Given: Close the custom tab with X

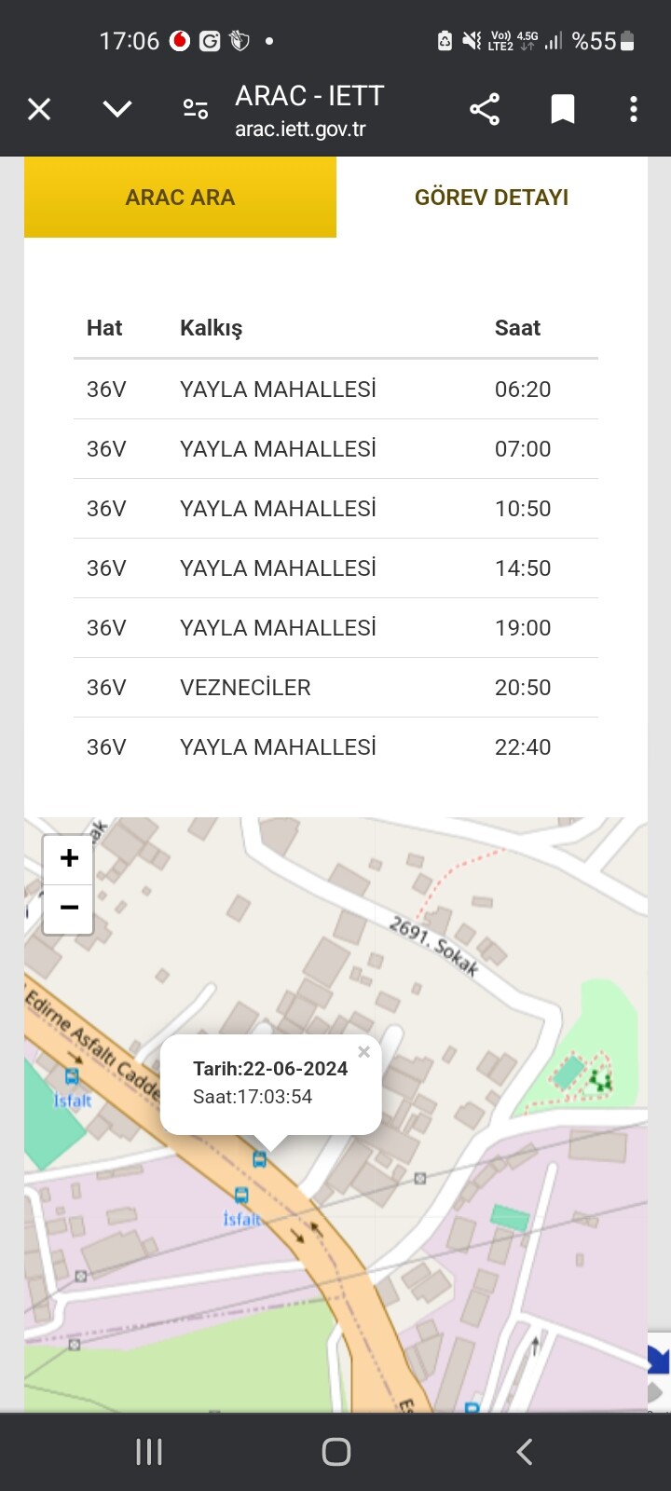Looking at the screenshot, I should tap(39, 109).
